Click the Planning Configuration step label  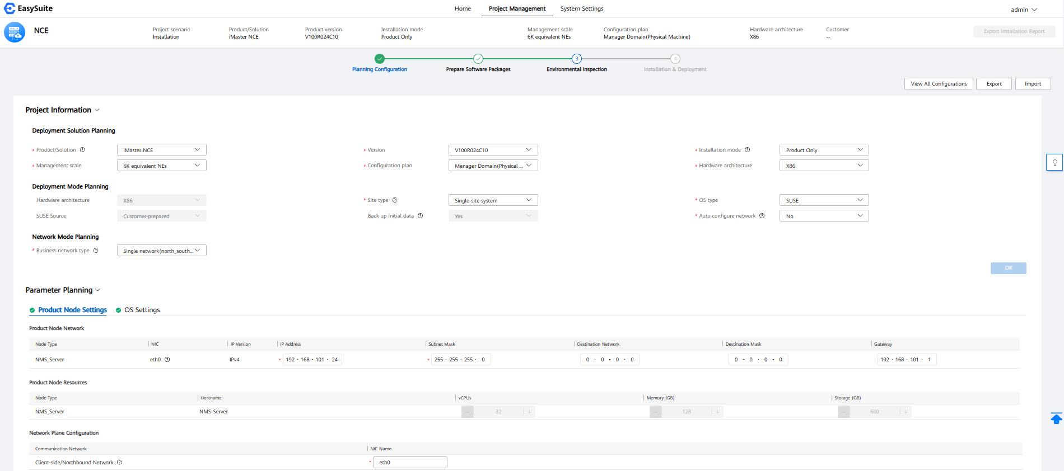coord(380,69)
